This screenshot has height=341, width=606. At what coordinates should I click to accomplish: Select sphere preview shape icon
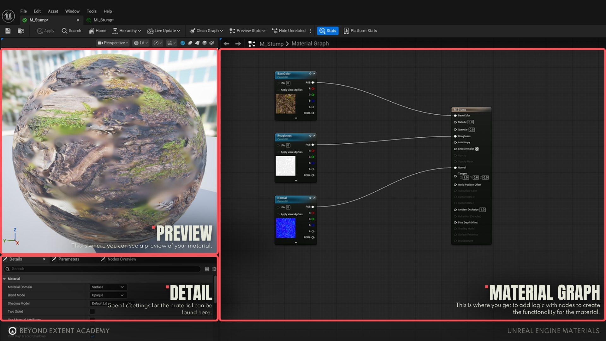click(x=182, y=43)
